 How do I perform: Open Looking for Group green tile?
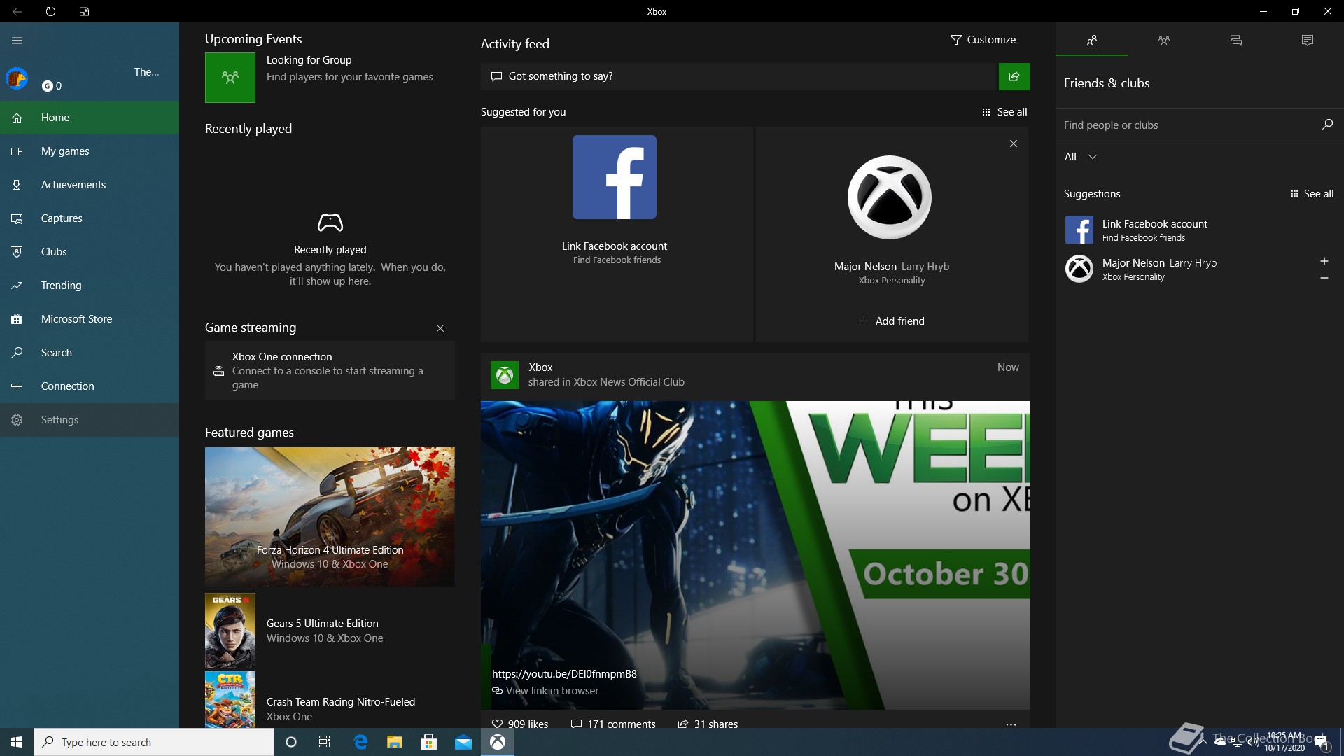click(x=230, y=78)
